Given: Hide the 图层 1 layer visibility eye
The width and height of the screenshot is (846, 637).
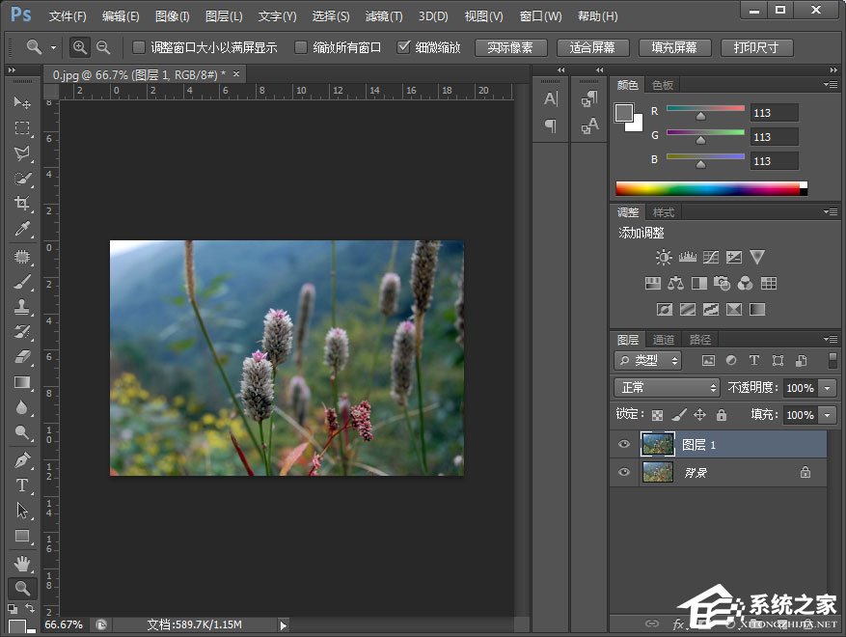Looking at the screenshot, I should 624,444.
